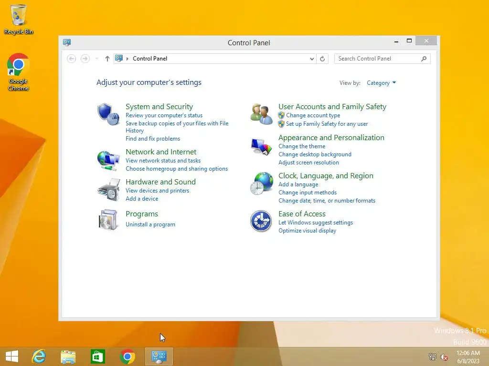Open the Hardware and Sound printer icon
The width and height of the screenshot is (489, 366).
108,190
